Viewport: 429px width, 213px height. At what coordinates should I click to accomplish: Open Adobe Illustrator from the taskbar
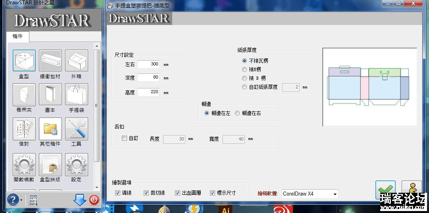tap(225, 209)
